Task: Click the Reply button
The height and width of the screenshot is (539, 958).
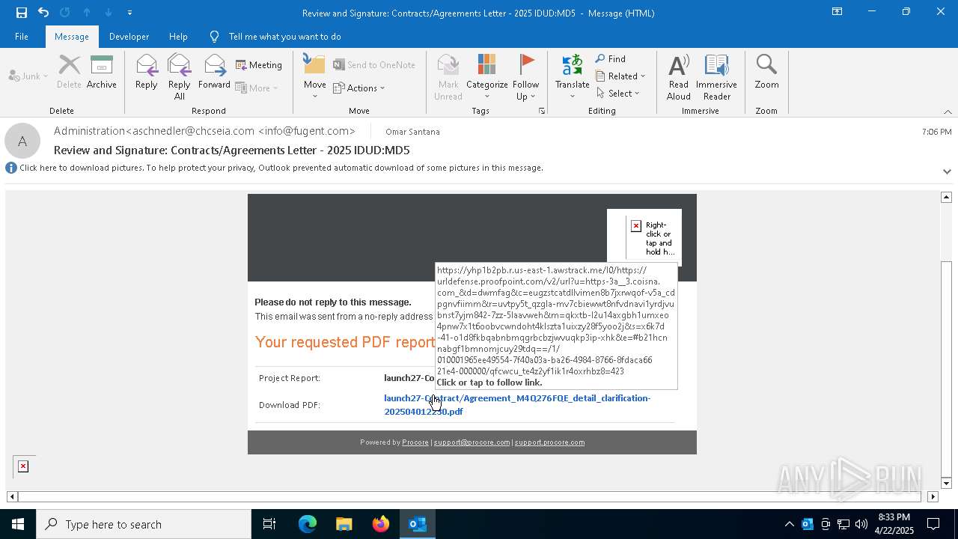Action: [147, 72]
